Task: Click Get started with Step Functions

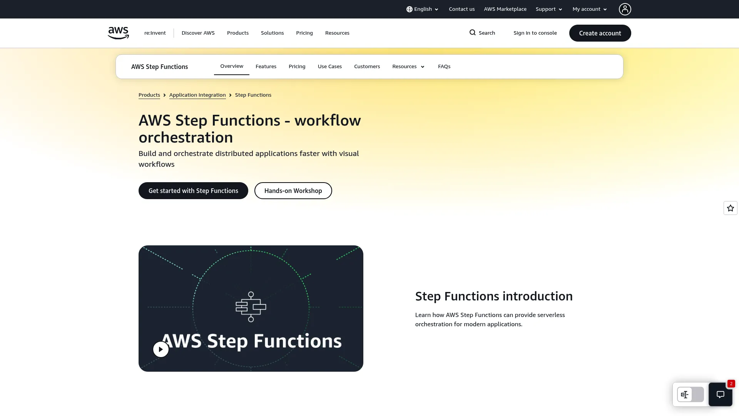Action: pos(193,191)
